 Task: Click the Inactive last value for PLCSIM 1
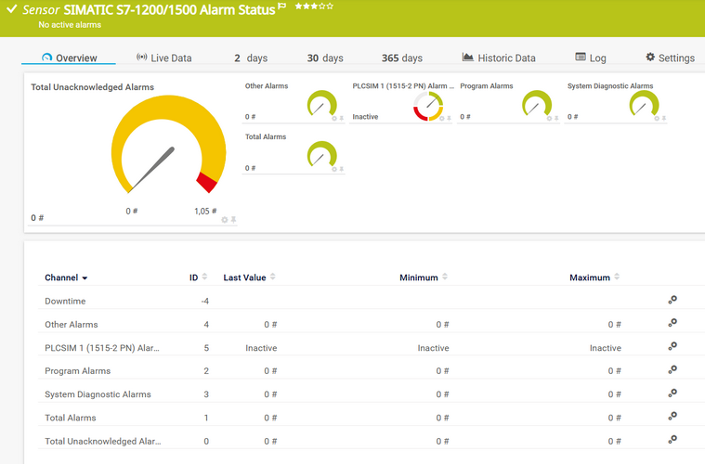[261, 348]
